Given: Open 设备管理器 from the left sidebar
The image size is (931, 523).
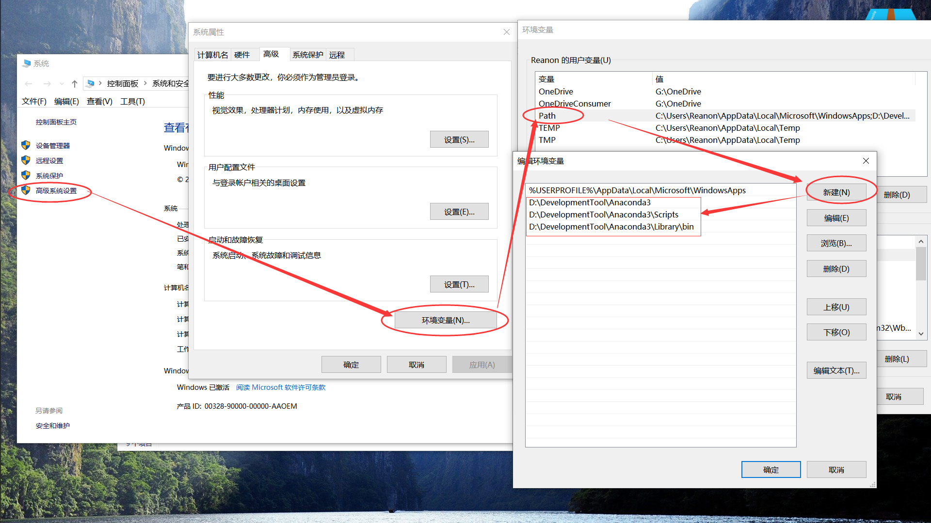Looking at the screenshot, I should pyautogui.click(x=54, y=145).
